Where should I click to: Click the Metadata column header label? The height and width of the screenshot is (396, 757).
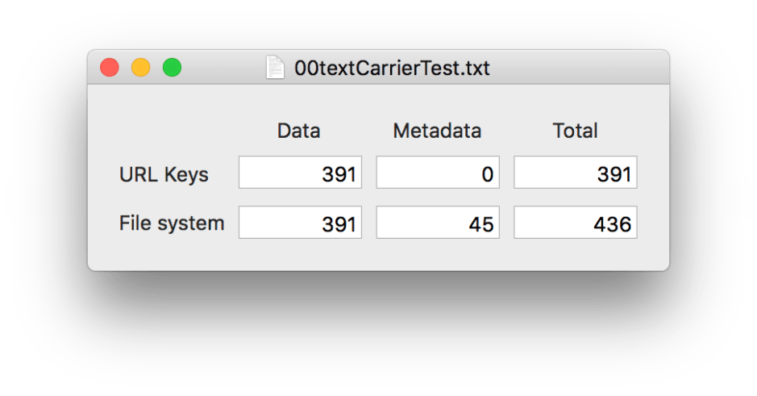pos(437,131)
